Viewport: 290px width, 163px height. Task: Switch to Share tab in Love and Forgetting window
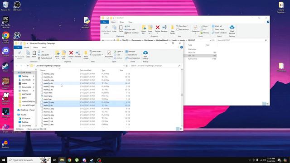click(35, 47)
